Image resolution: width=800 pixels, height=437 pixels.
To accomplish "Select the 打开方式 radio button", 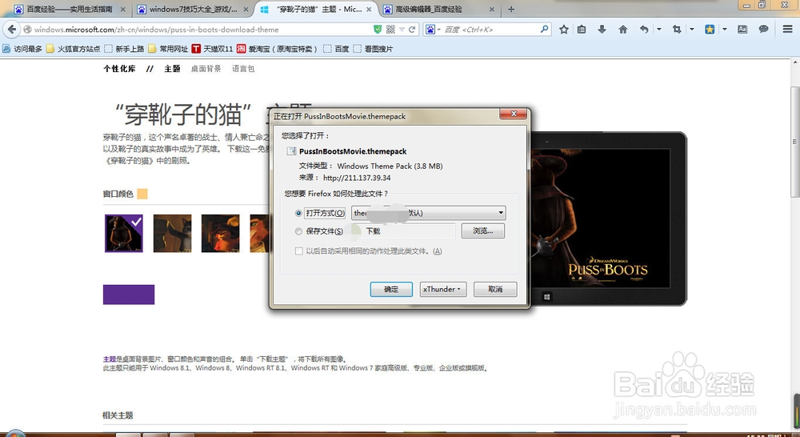I will point(298,213).
